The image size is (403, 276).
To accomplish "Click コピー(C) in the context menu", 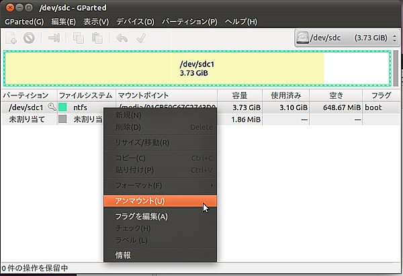I will coord(160,158).
